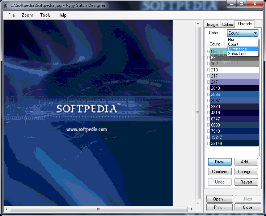Switch to the Colors tab
This screenshot has height=216, width=266.
pyautogui.click(x=228, y=25)
